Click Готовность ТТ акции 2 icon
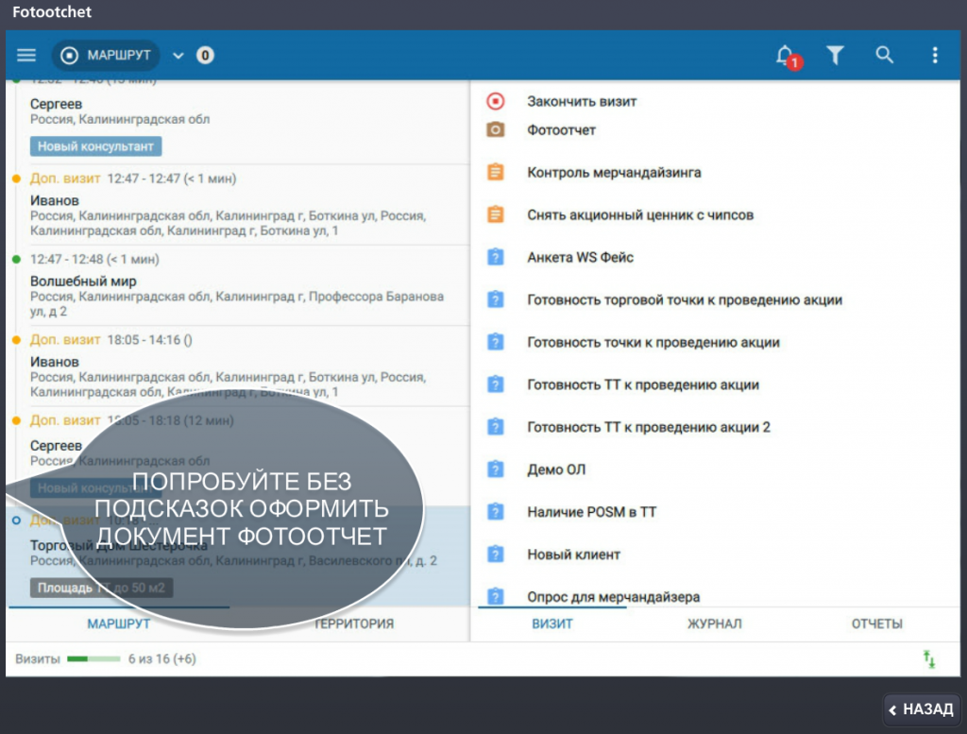Screen dimensions: 967x734 tap(495, 427)
